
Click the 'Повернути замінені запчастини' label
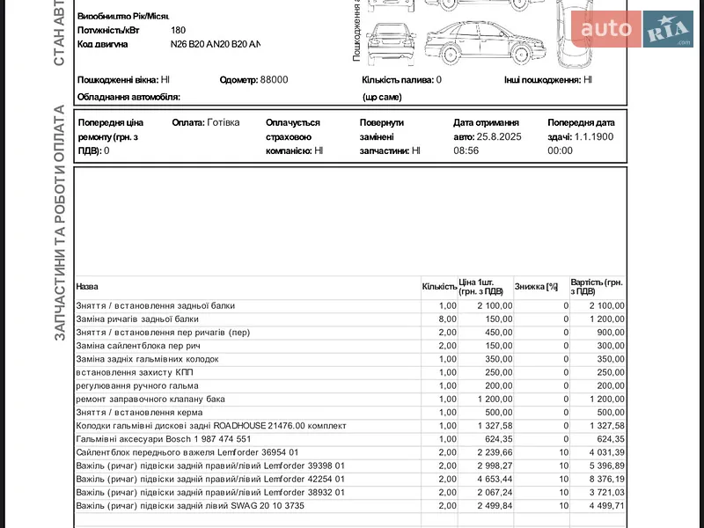coord(385,136)
